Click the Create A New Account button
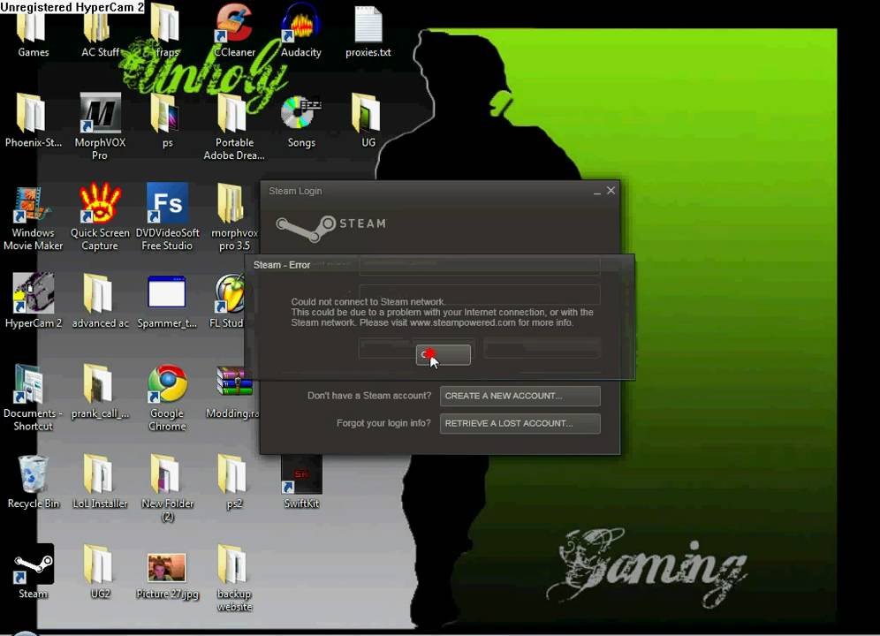880x636 pixels. click(520, 396)
